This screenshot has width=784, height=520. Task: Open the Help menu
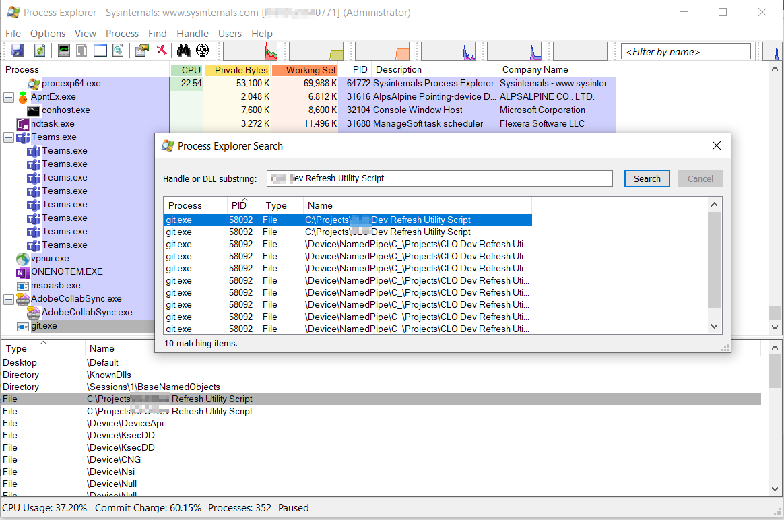tap(262, 34)
